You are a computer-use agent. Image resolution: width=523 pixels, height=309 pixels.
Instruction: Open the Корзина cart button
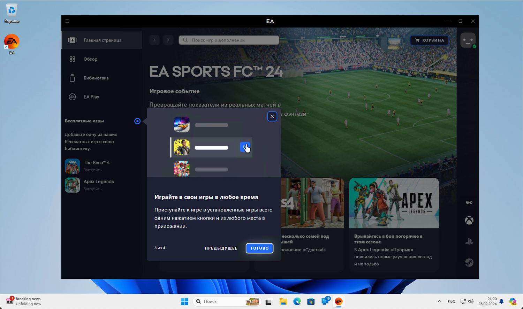[x=430, y=40]
